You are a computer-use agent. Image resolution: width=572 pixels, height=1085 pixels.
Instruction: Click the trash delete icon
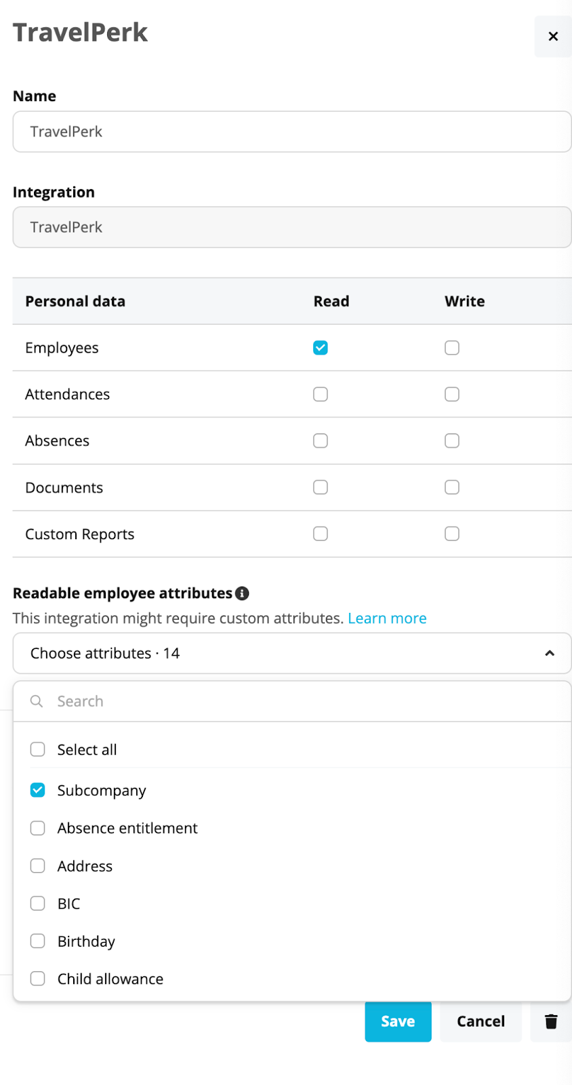(551, 1021)
